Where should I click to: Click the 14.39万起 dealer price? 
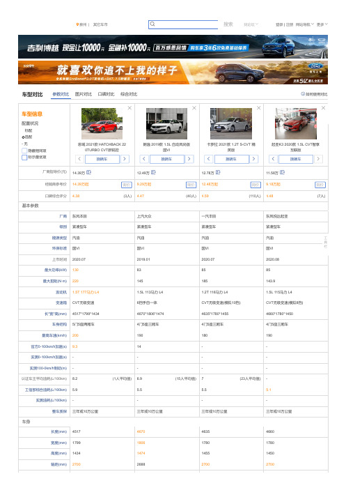pyautogui.click(x=81, y=184)
